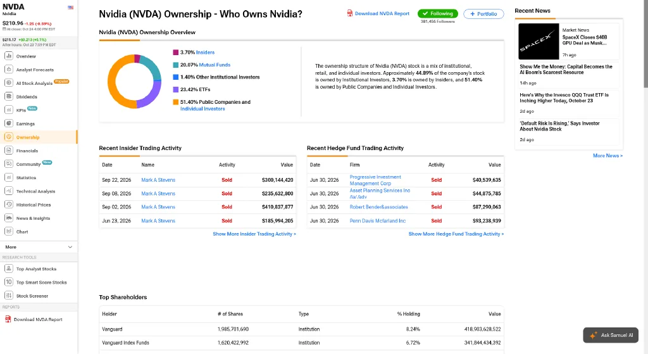Open the Robert Bender&associates firm link
The height and width of the screenshot is (354, 648).
378,207
